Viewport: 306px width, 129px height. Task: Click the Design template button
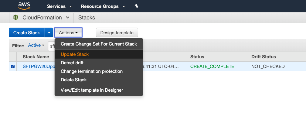(x=117, y=33)
